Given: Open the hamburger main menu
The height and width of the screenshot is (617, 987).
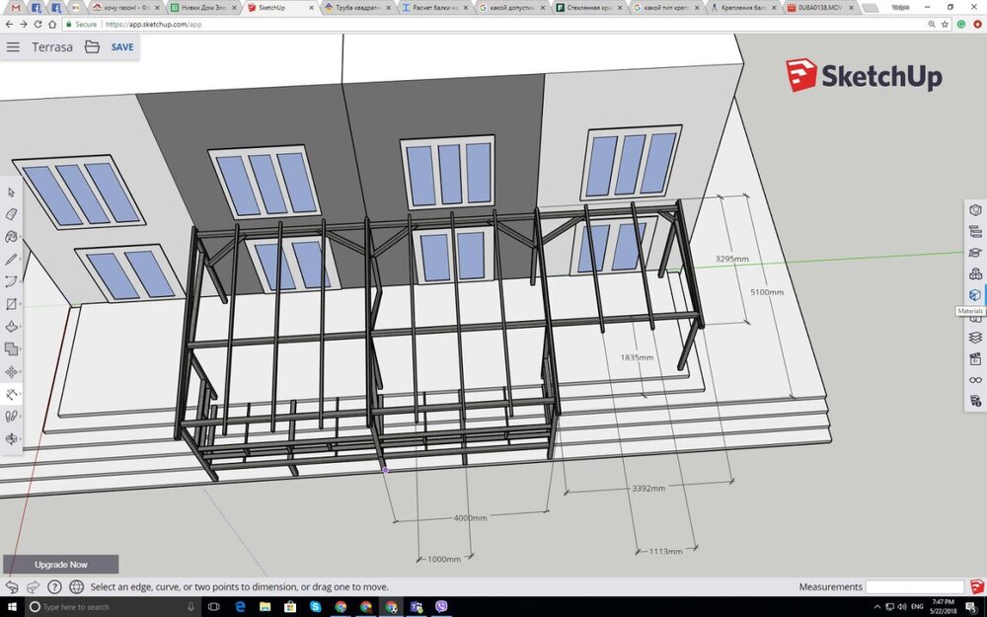Looking at the screenshot, I should 14,46.
